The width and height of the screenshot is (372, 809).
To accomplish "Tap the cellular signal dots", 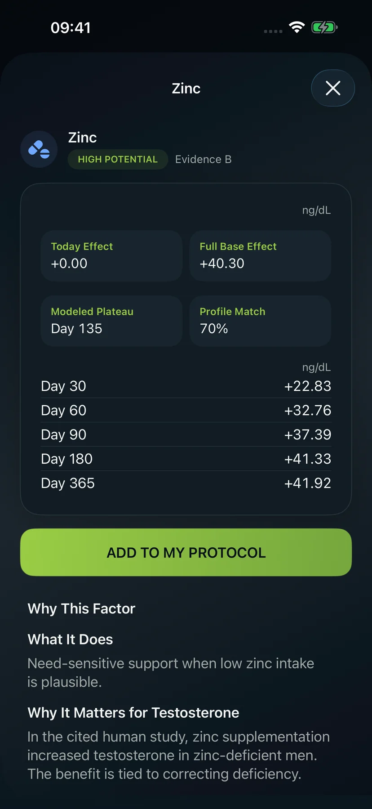I will 273,31.
